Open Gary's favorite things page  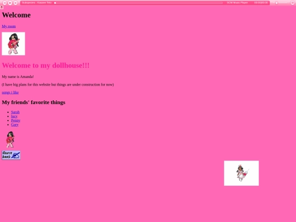(x=15, y=124)
